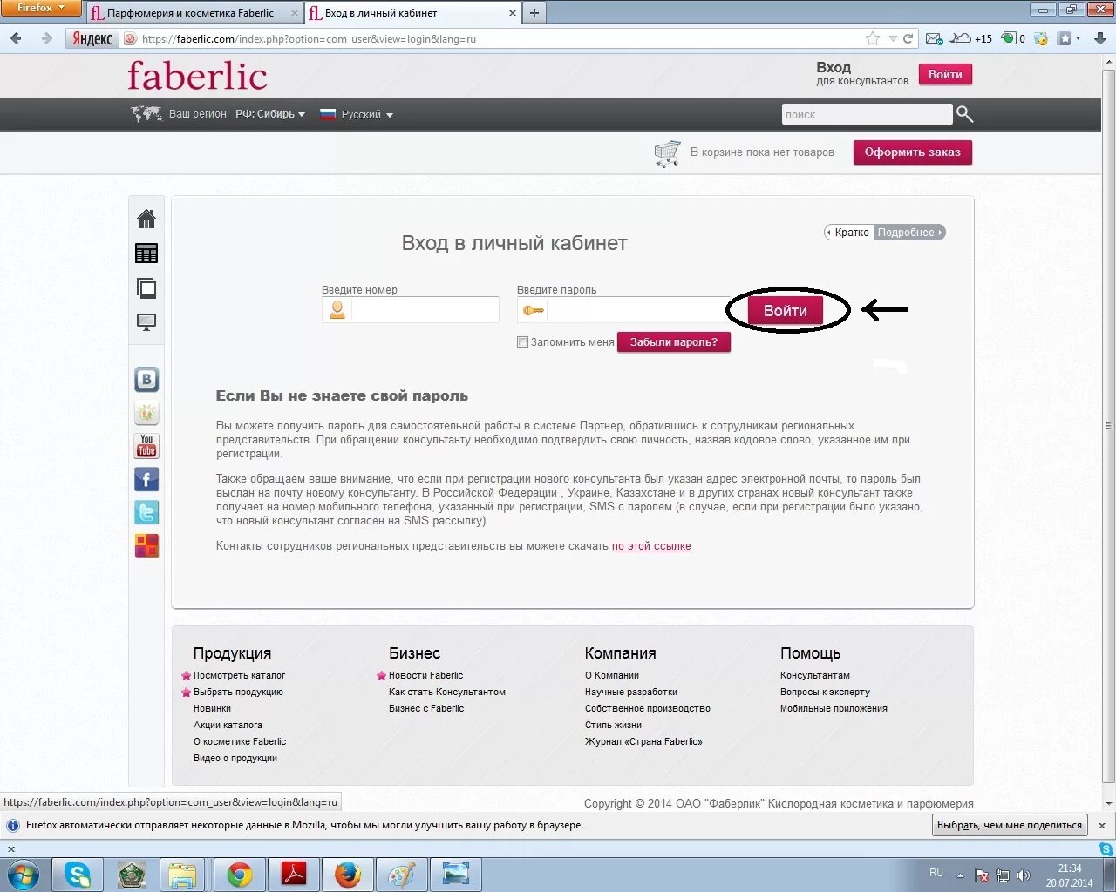Click the 'Оформить заказ' button

click(912, 152)
